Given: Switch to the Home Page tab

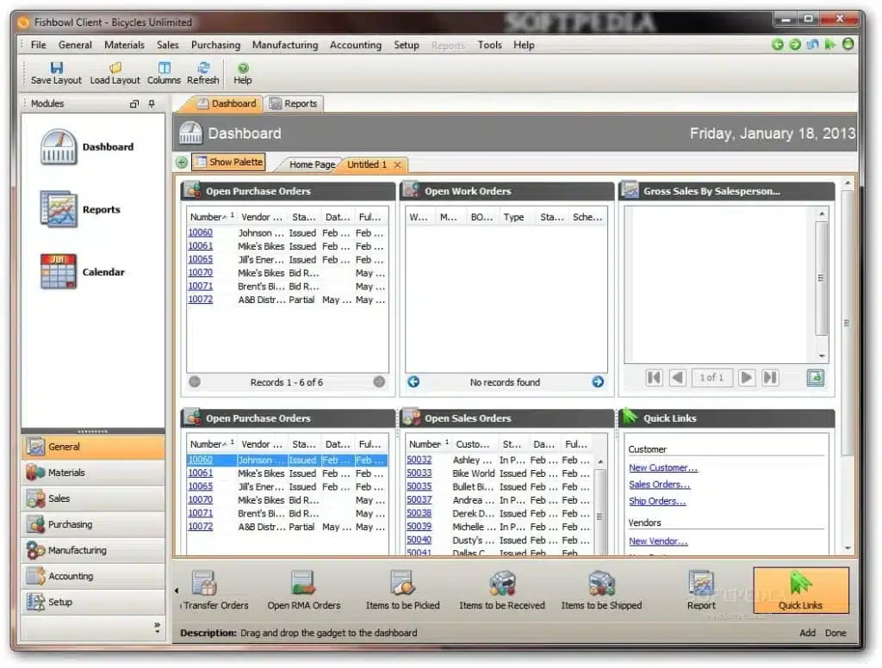Looking at the screenshot, I should (312, 164).
